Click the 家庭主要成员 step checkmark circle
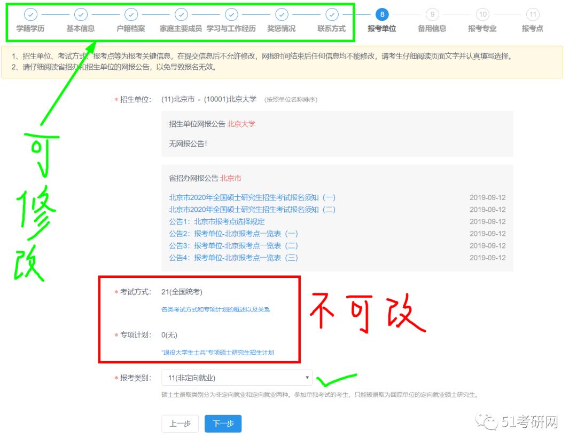 tap(181, 15)
